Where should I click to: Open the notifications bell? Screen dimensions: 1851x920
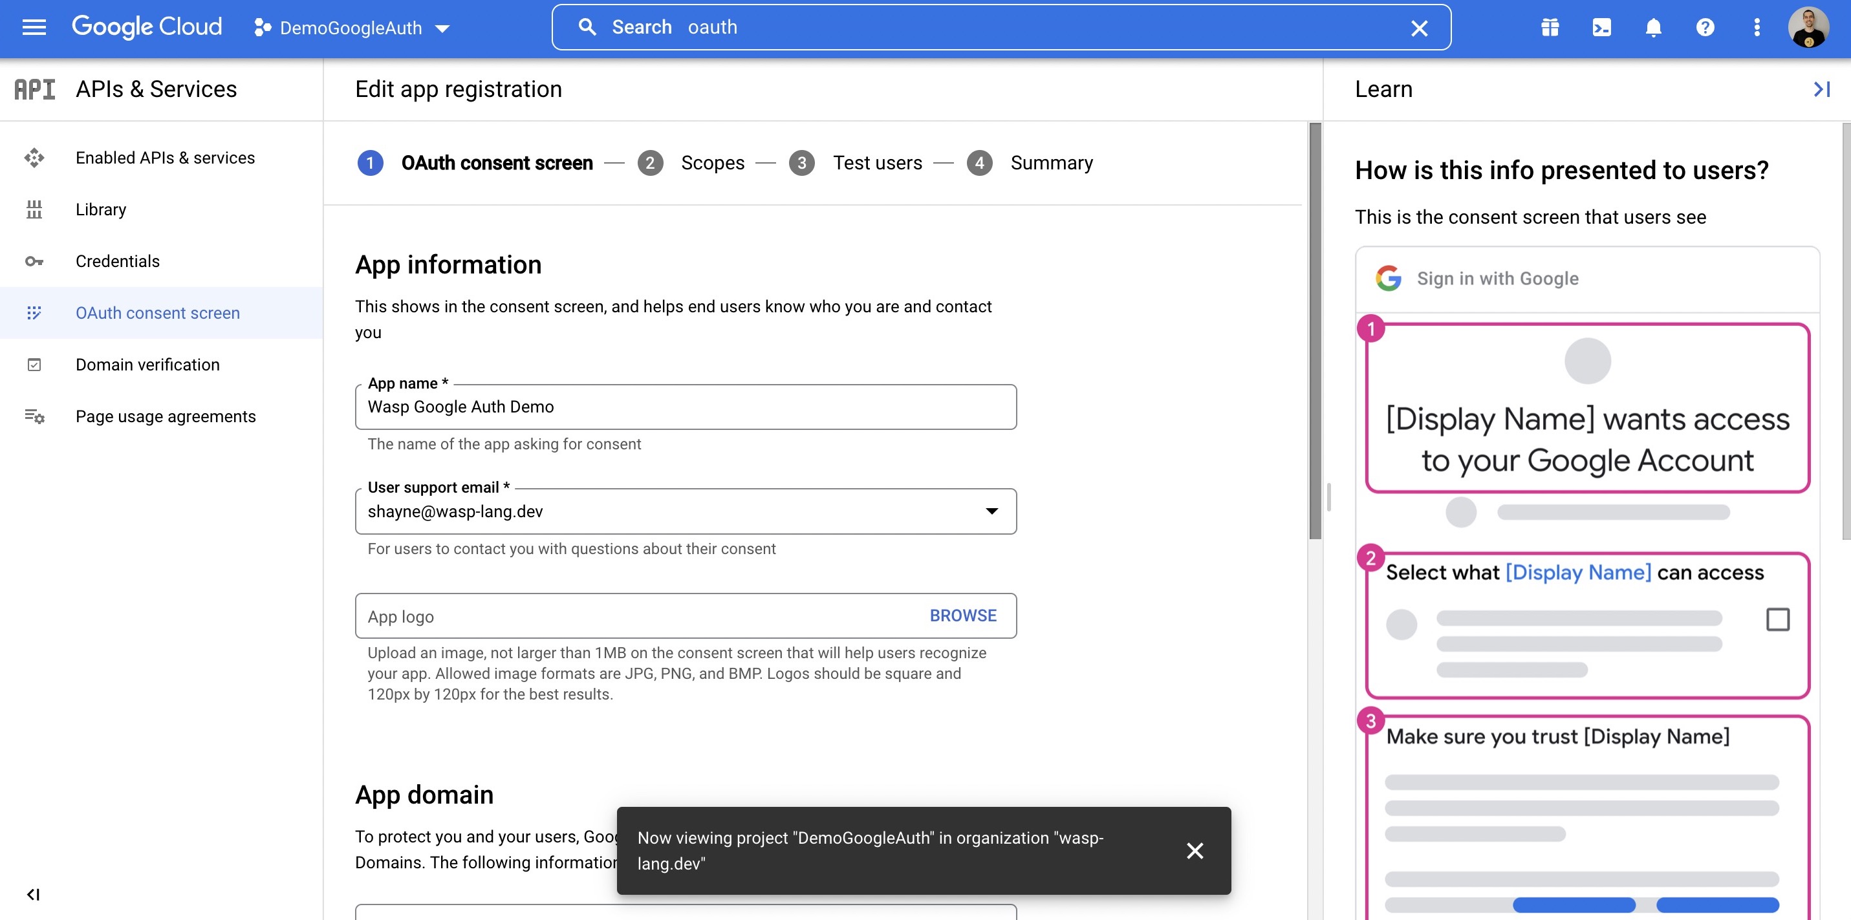(x=1652, y=27)
